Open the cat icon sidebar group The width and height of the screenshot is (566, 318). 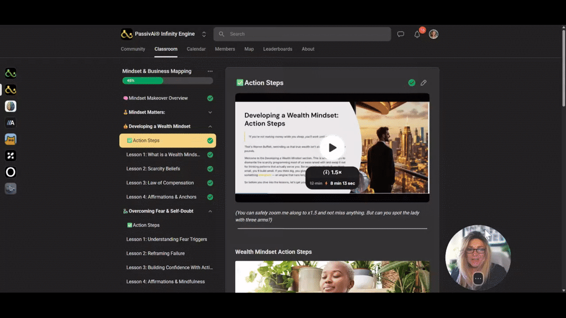point(11,139)
